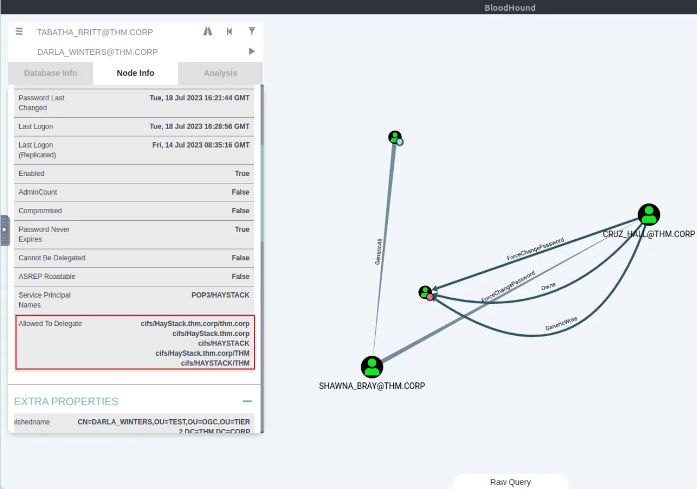Click the GenericAll edge label

[x=378, y=252]
